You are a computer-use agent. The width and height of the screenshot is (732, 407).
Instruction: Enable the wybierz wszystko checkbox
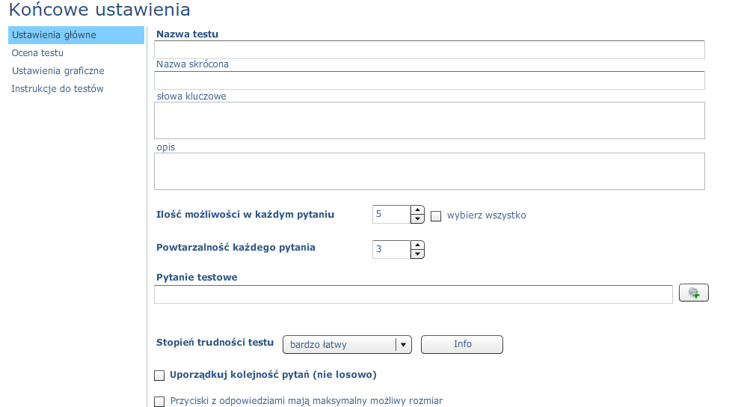[436, 216]
